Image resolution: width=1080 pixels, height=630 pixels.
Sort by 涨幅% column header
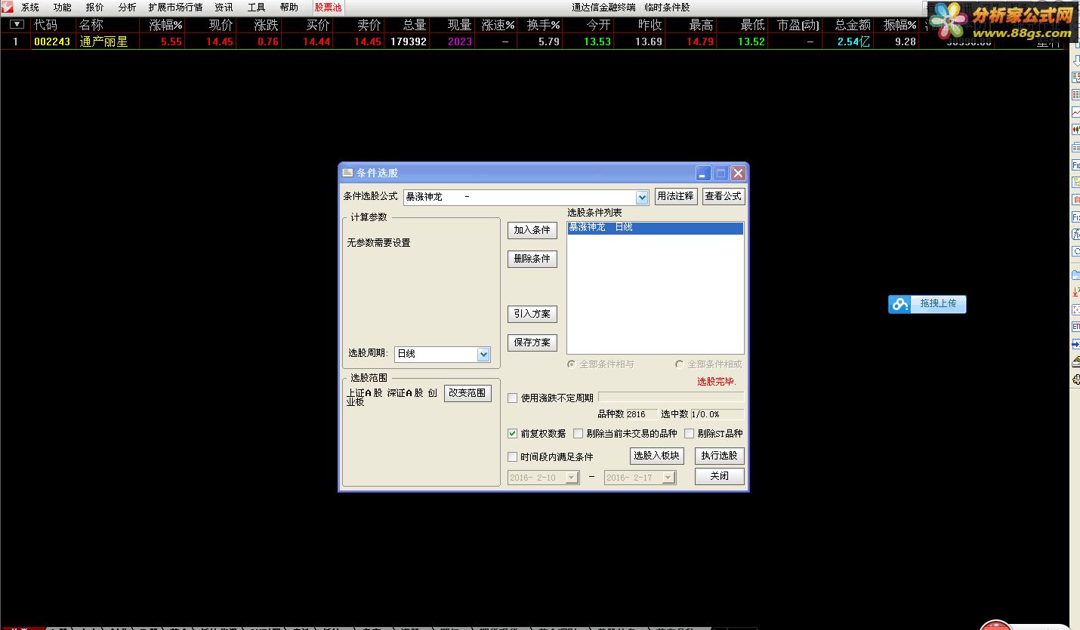point(165,25)
